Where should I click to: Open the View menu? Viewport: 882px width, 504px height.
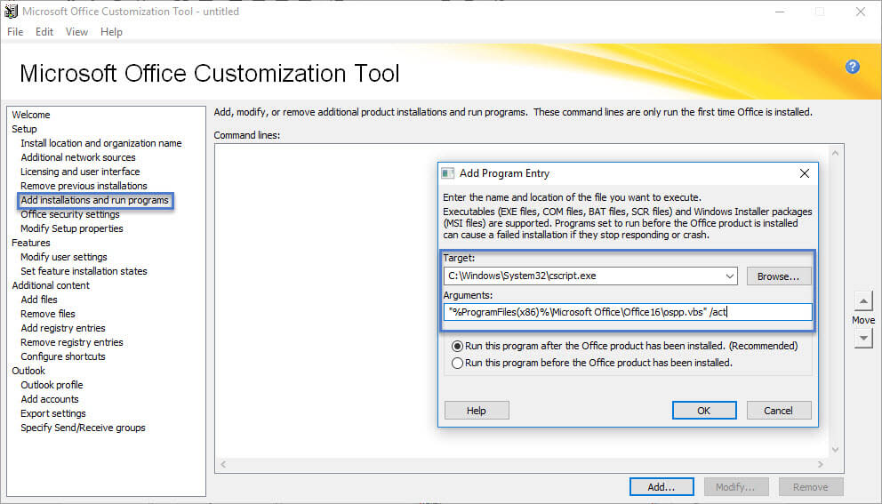coord(76,32)
